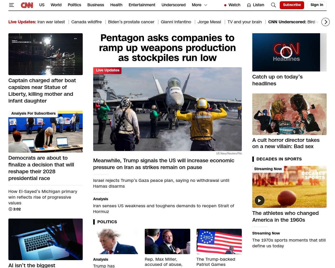Open the US section
The width and height of the screenshot is (335, 268).
tap(42, 5)
